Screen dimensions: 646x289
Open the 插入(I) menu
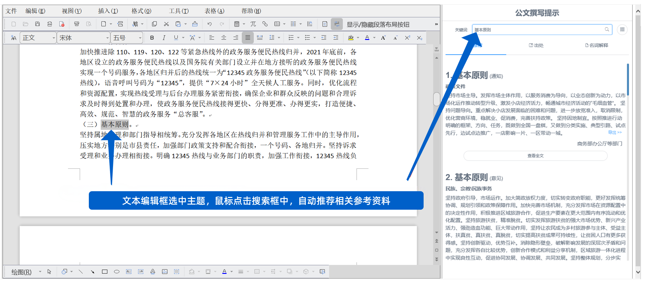(x=108, y=11)
